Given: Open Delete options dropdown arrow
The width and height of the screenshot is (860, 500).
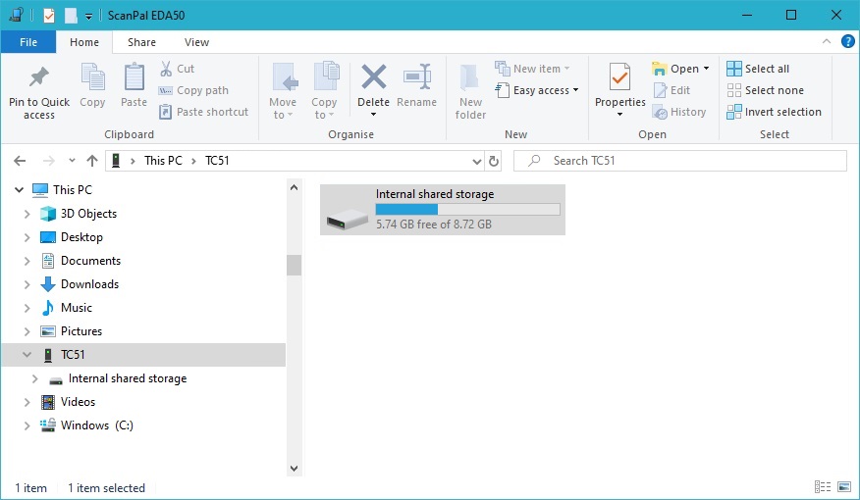Looking at the screenshot, I should click(373, 115).
